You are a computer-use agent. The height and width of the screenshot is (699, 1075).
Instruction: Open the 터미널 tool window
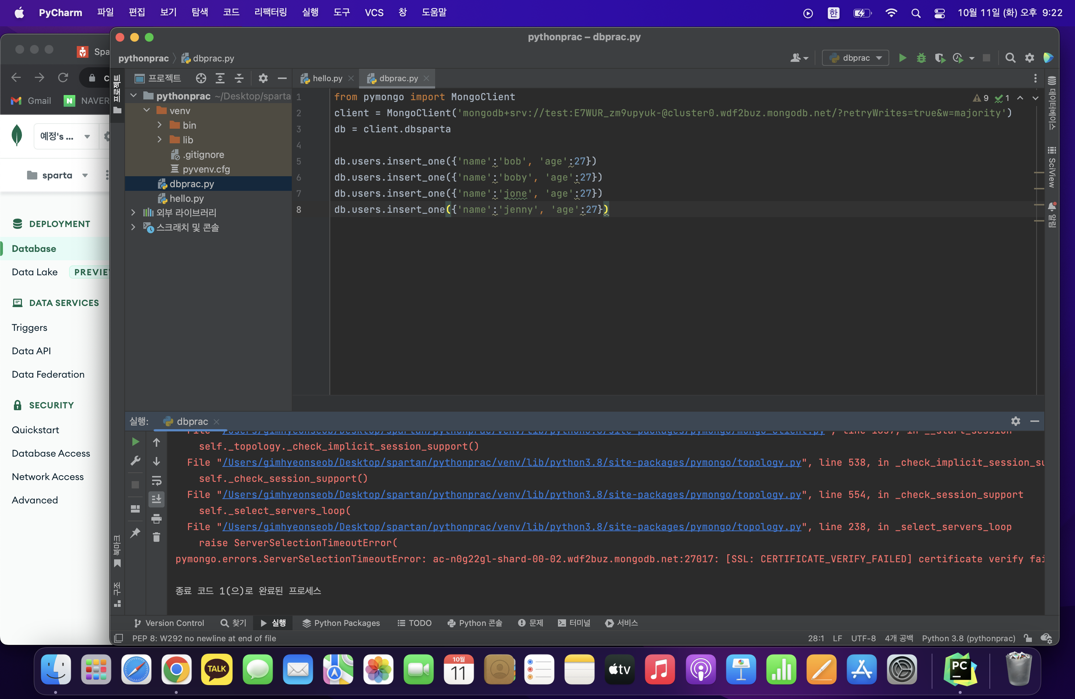pos(574,623)
